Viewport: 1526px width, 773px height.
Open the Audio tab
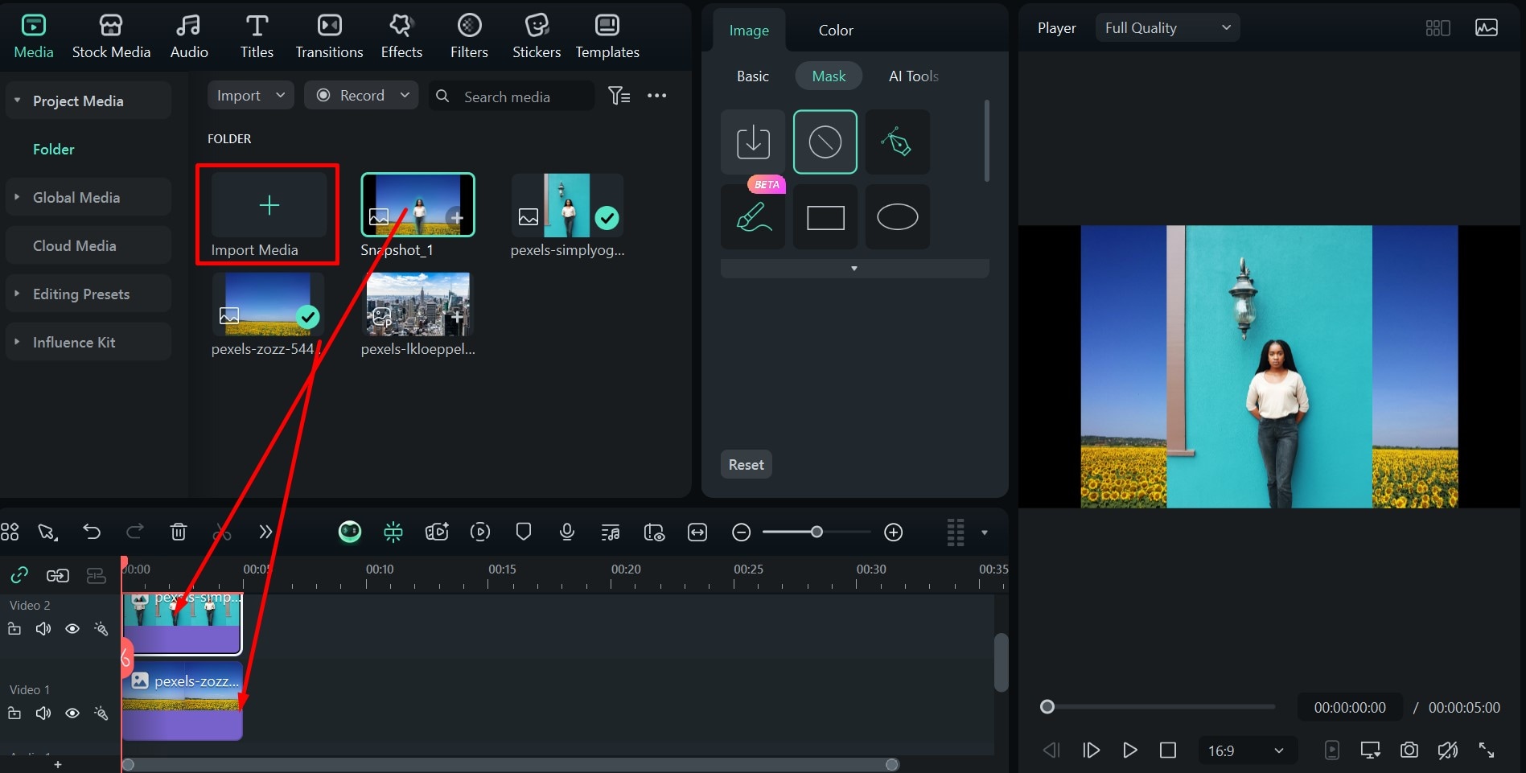point(189,37)
